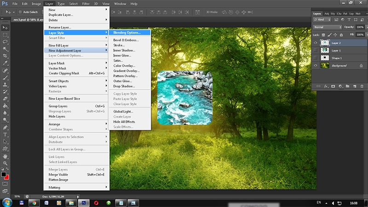The height and width of the screenshot is (207, 368).
Task: Click the Add layer style fx icon
Action: [x=326, y=86]
